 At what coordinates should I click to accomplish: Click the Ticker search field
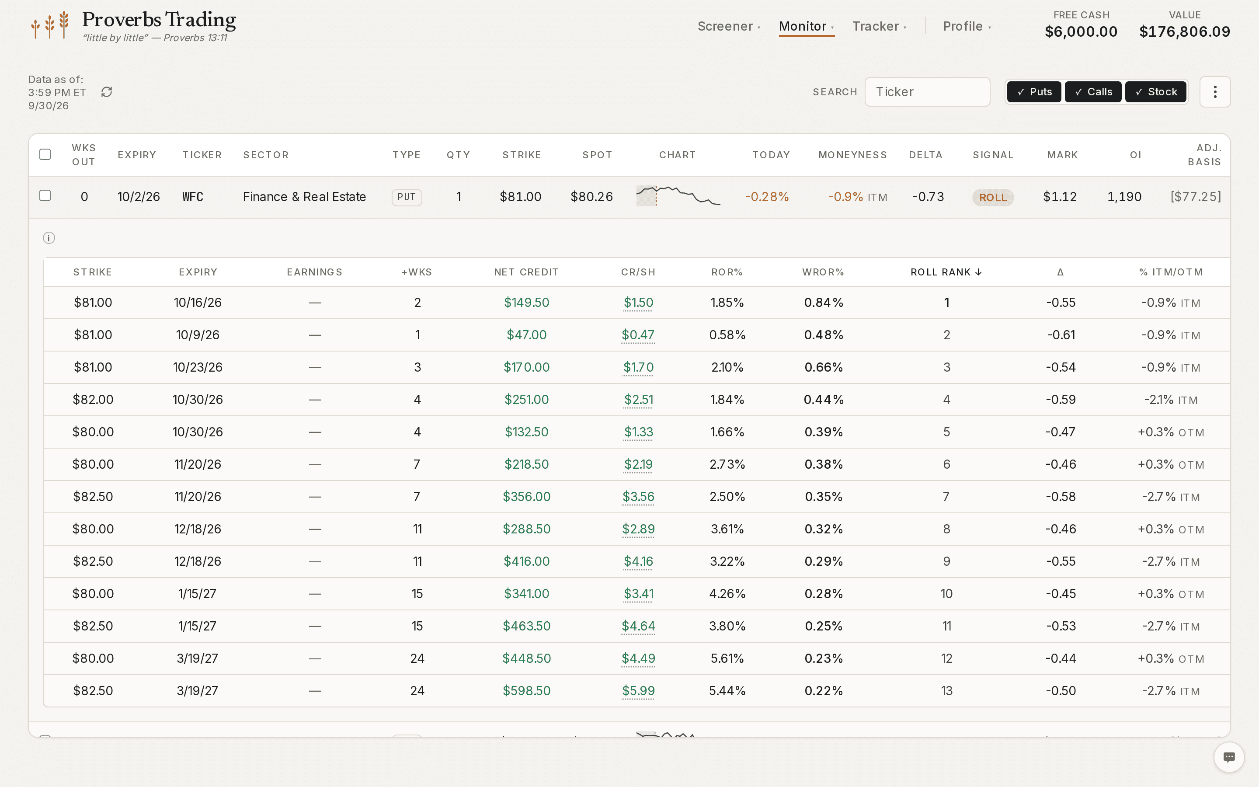pos(927,92)
